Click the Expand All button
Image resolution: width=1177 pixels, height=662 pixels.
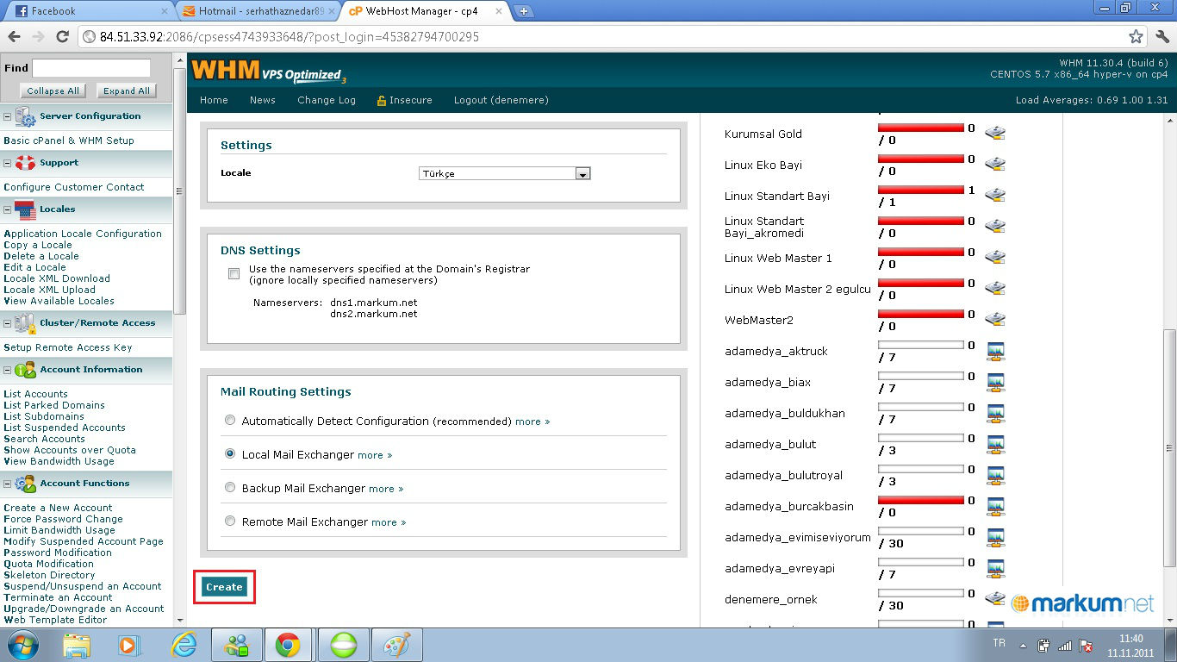click(x=126, y=91)
